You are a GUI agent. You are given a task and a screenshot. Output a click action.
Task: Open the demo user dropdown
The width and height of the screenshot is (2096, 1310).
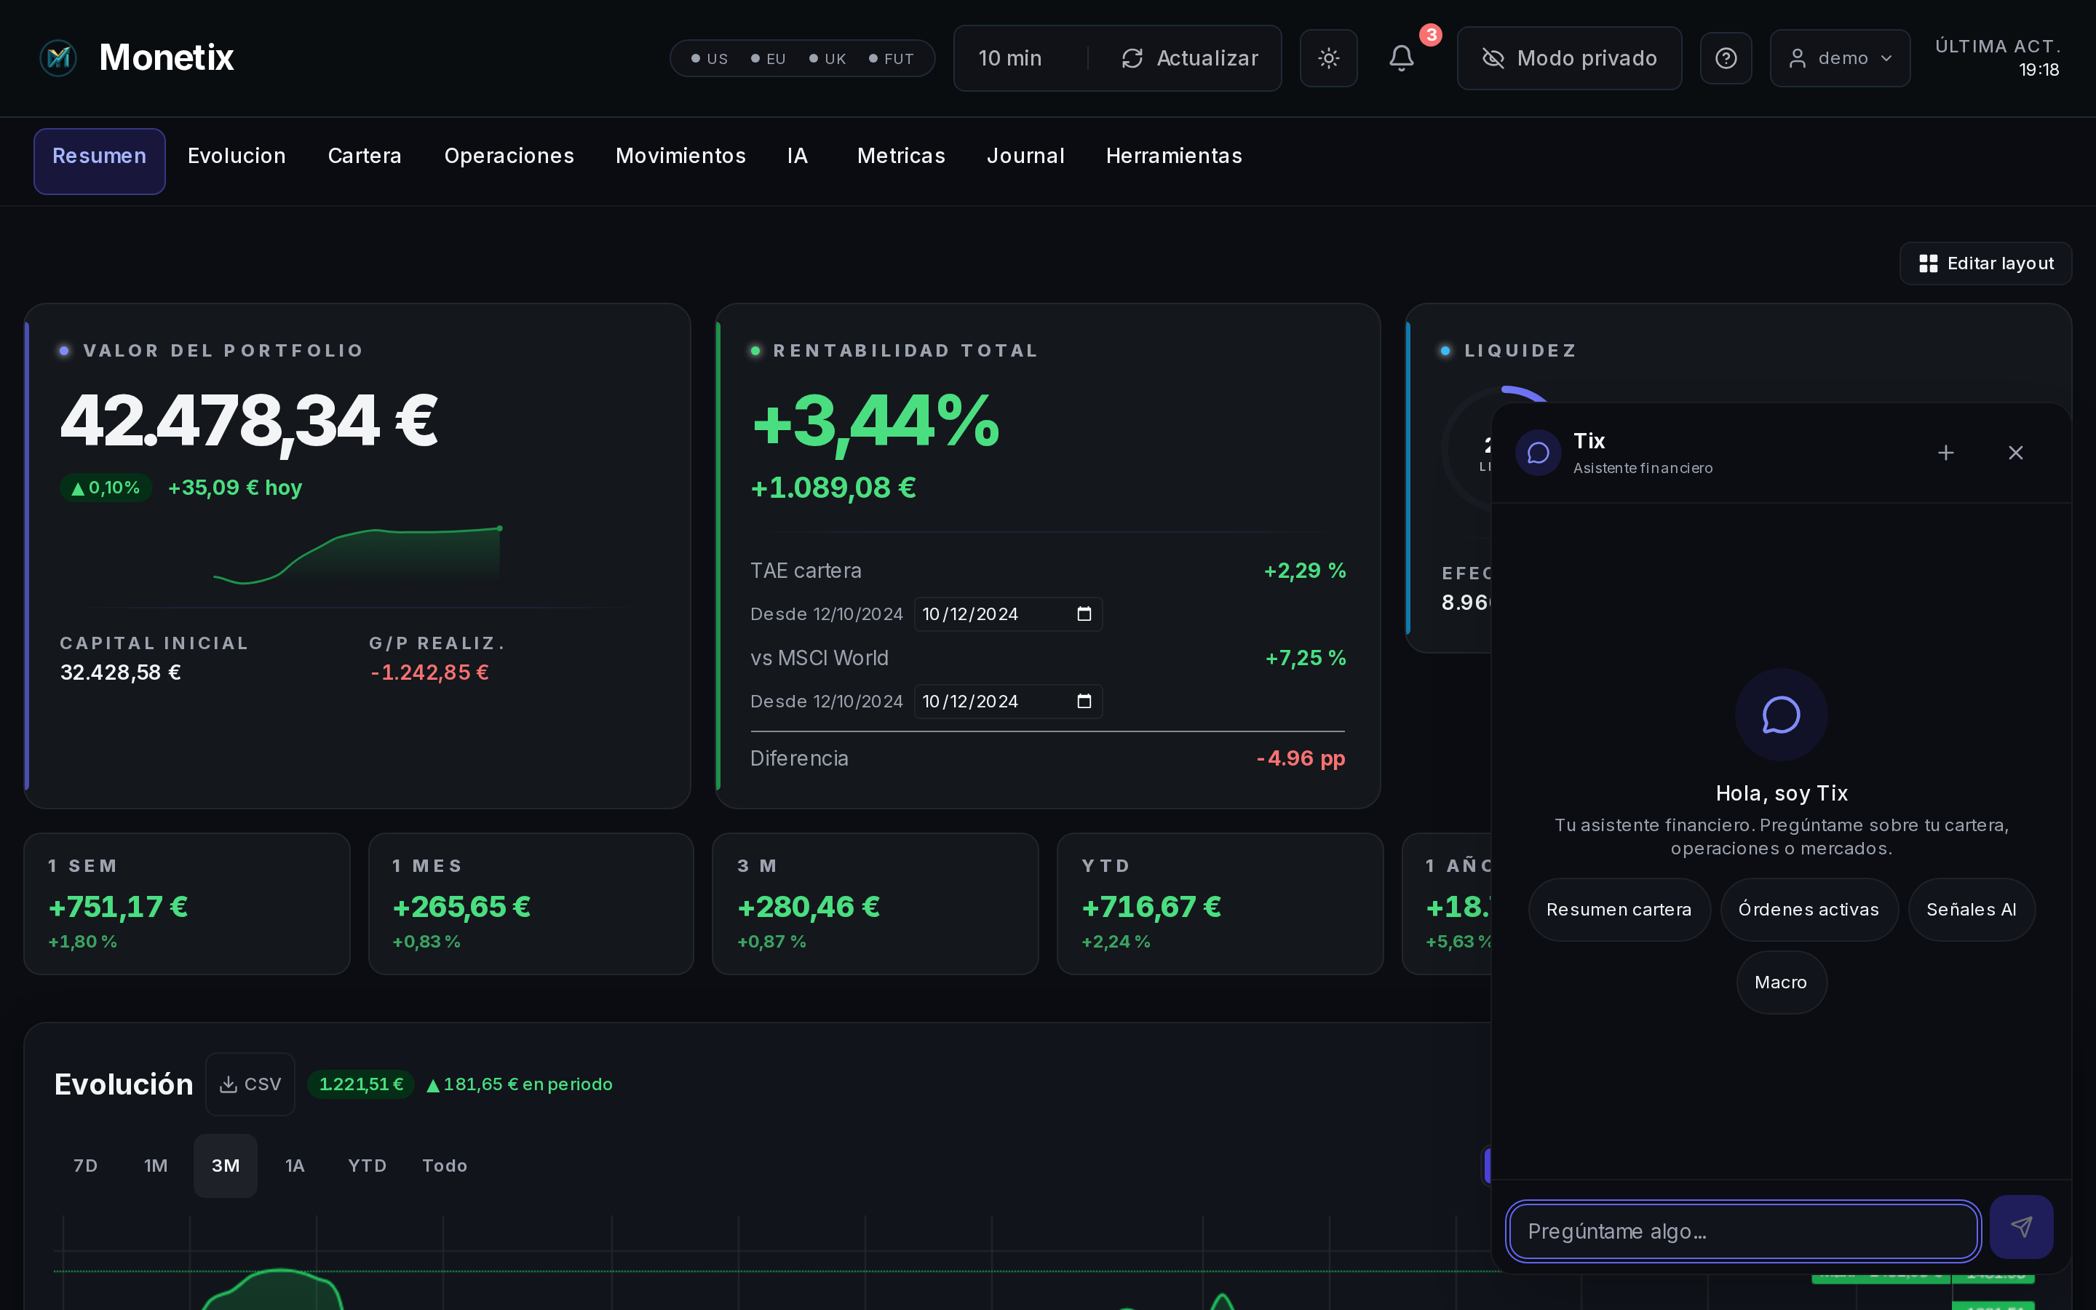1840,58
